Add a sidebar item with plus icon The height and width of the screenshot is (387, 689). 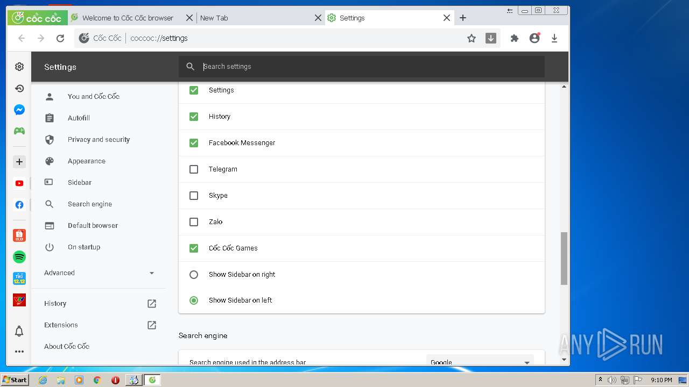pos(19,161)
